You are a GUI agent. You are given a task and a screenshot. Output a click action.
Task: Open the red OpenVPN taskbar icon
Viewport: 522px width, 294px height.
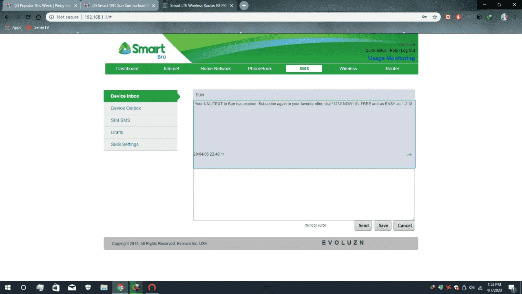click(x=152, y=287)
